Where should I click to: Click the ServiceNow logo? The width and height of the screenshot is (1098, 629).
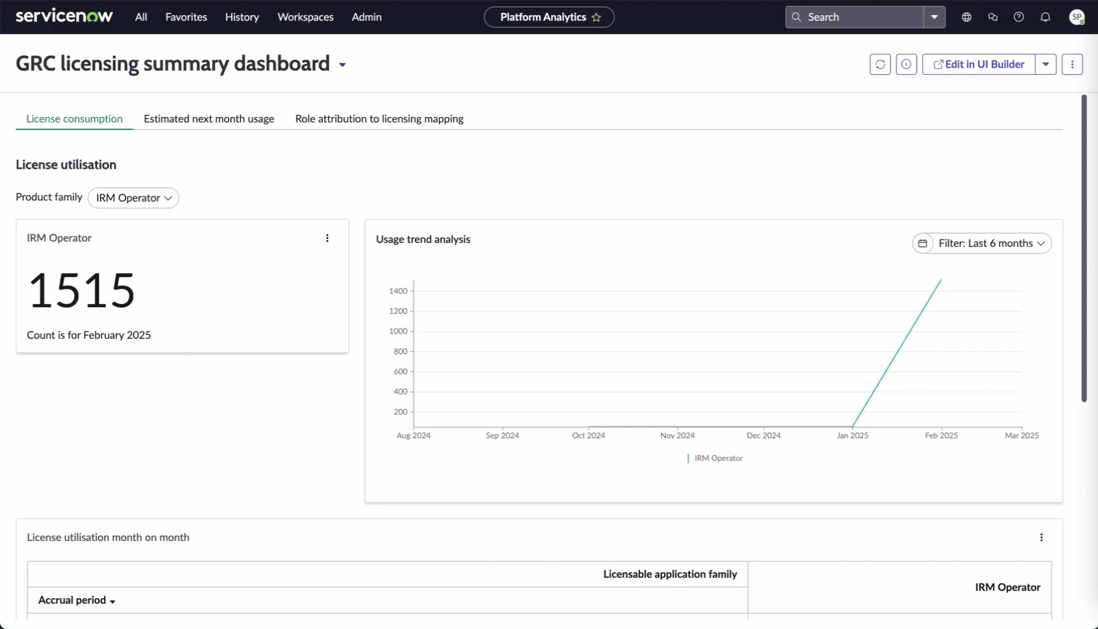(64, 16)
